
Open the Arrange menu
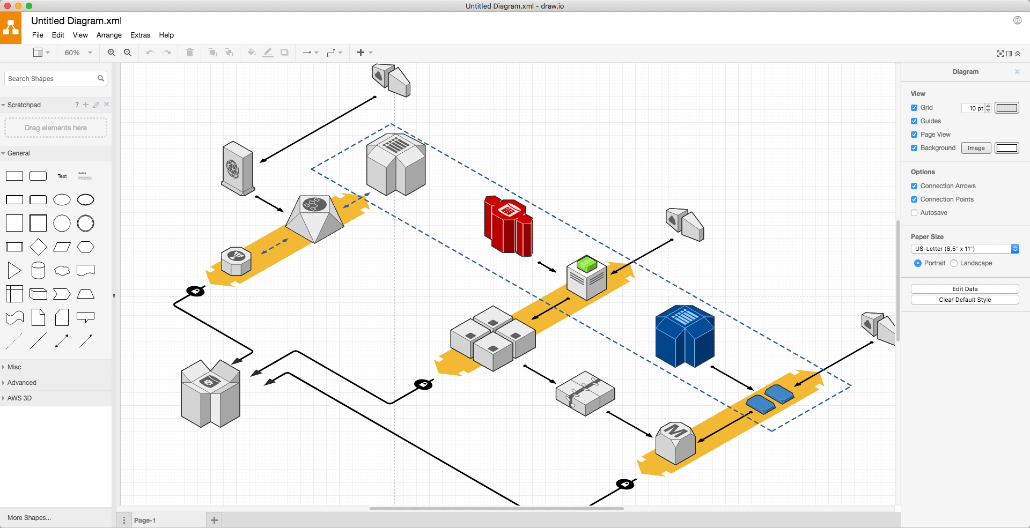point(109,35)
